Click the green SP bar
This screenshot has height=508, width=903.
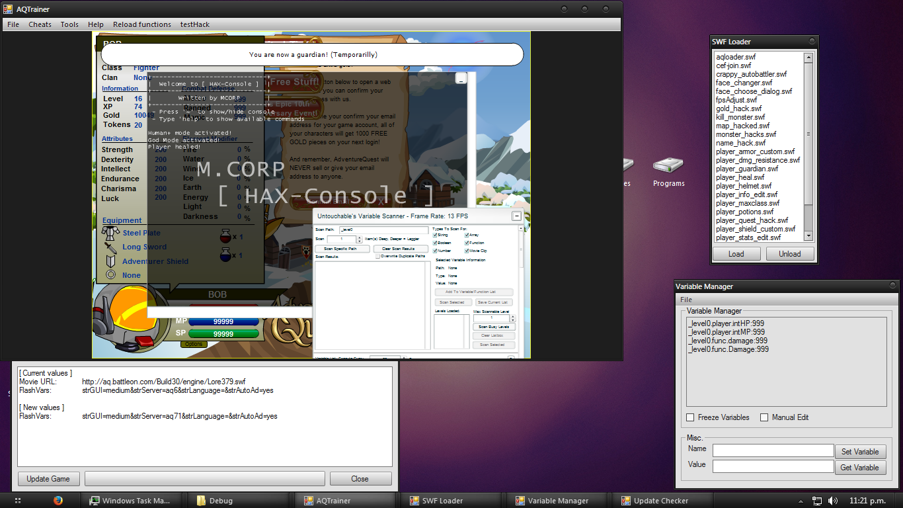pyautogui.click(x=223, y=334)
